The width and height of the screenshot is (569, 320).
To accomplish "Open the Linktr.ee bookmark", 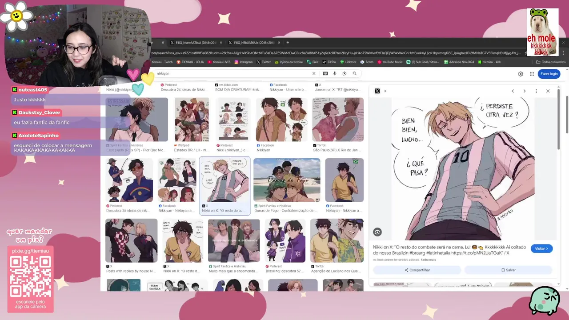I will [x=348, y=62].
